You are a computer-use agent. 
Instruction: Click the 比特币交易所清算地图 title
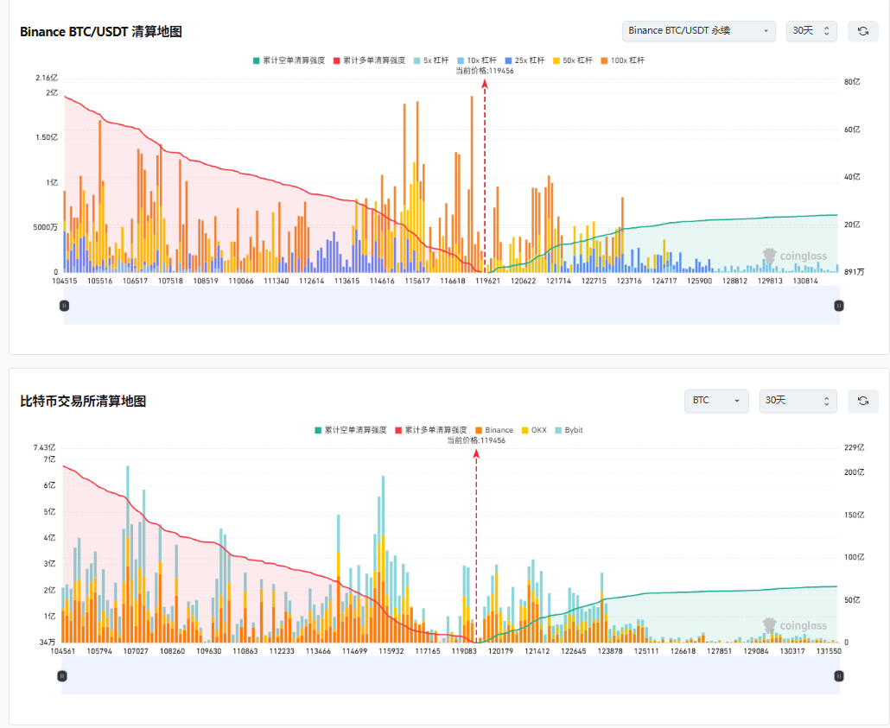click(83, 402)
